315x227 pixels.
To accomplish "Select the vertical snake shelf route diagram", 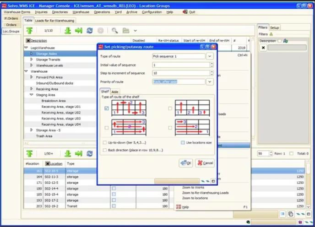I will coord(129,108).
